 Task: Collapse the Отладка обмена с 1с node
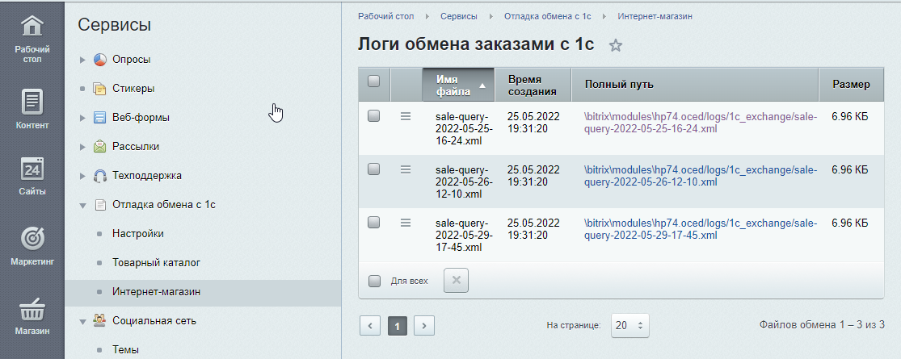(x=82, y=205)
